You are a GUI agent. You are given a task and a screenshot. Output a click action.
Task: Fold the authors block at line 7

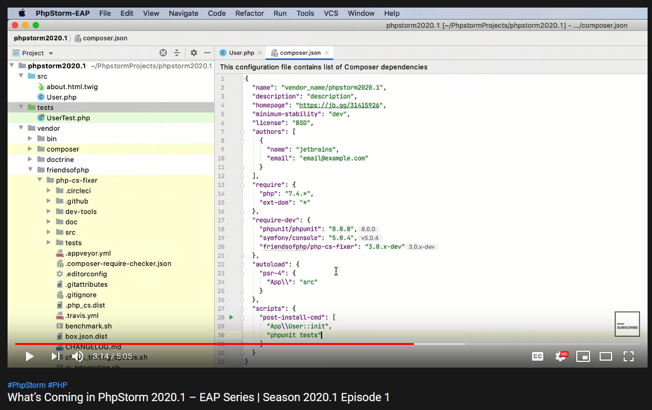coord(241,132)
